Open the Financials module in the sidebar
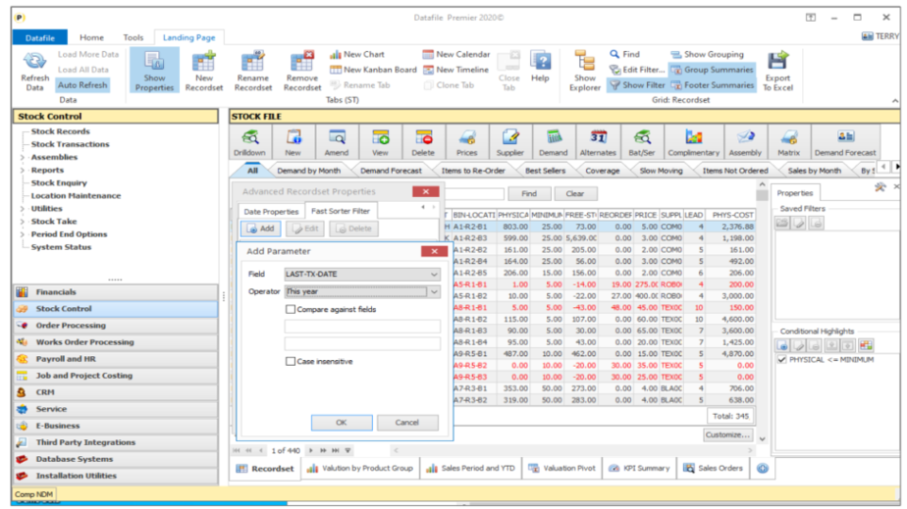This screenshot has height=509, width=907. [x=116, y=292]
